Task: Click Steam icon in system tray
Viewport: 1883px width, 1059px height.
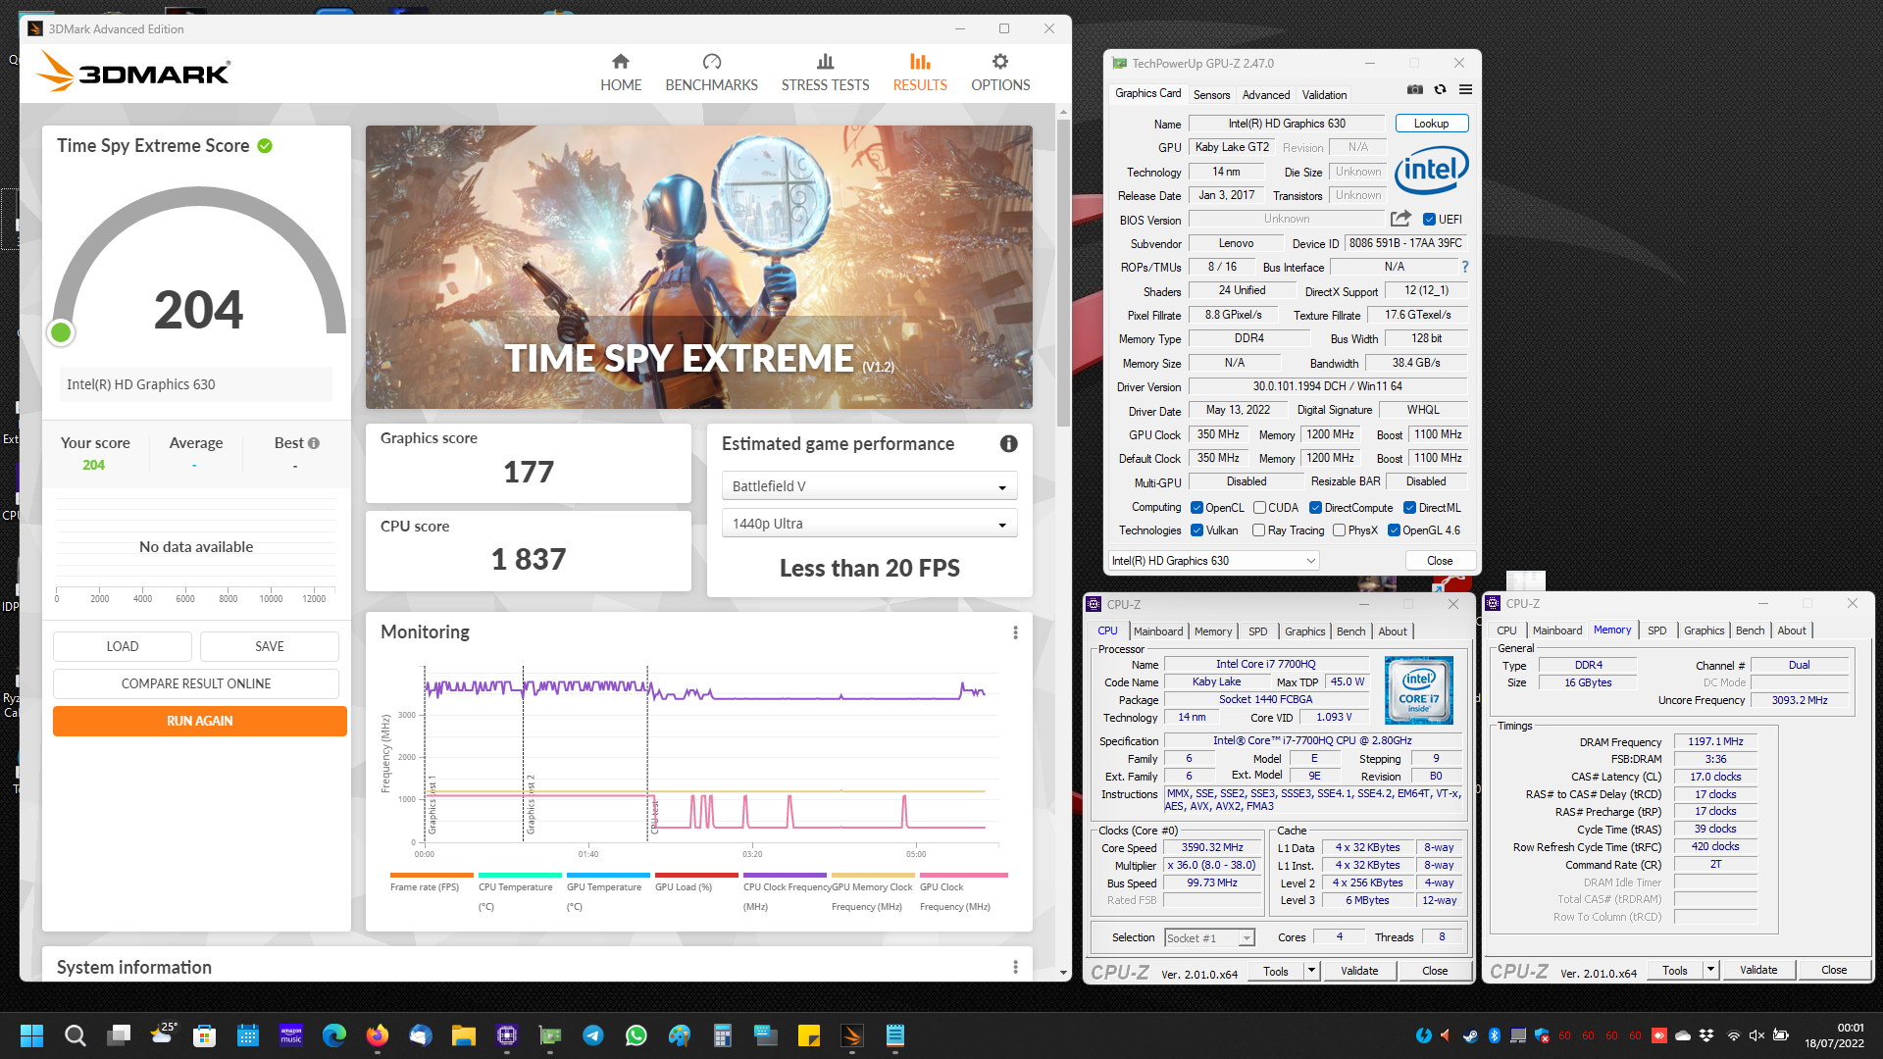Action: 1470,1035
